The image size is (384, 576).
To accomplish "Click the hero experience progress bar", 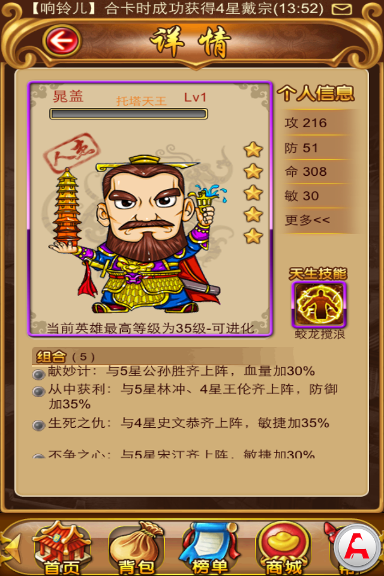I will tap(128, 114).
